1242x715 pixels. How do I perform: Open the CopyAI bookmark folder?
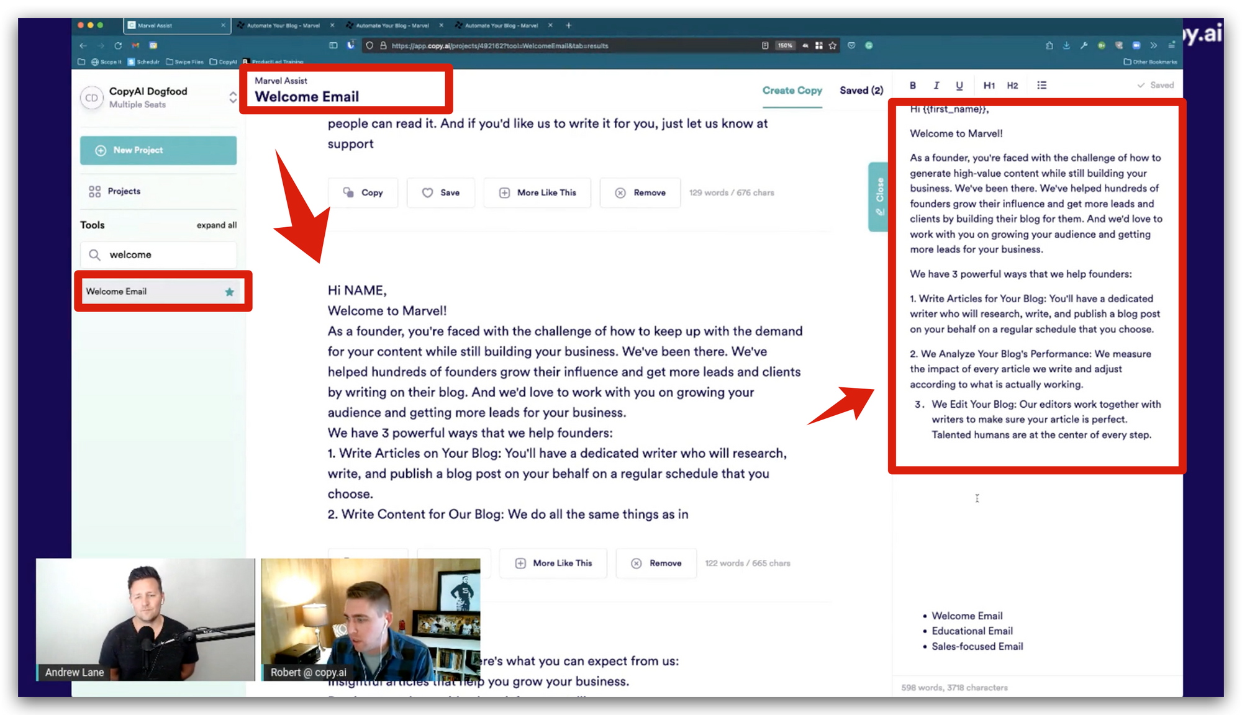pos(223,62)
